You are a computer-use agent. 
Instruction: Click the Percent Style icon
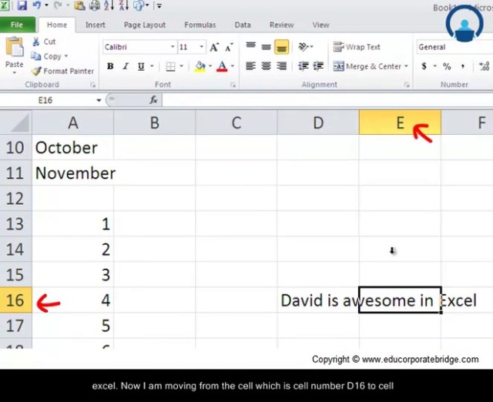[447, 66]
